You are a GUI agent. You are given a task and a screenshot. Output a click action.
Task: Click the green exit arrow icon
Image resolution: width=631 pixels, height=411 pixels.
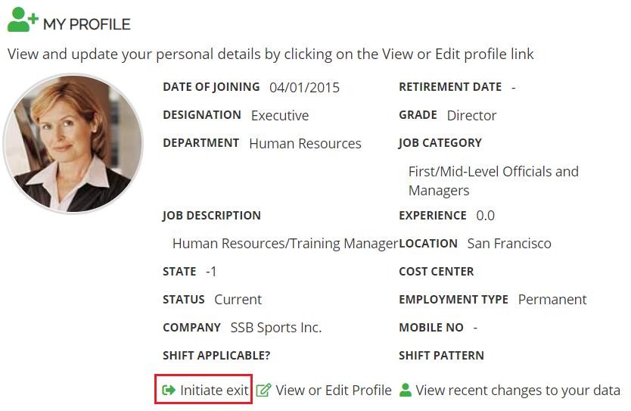click(x=169, y=391)
